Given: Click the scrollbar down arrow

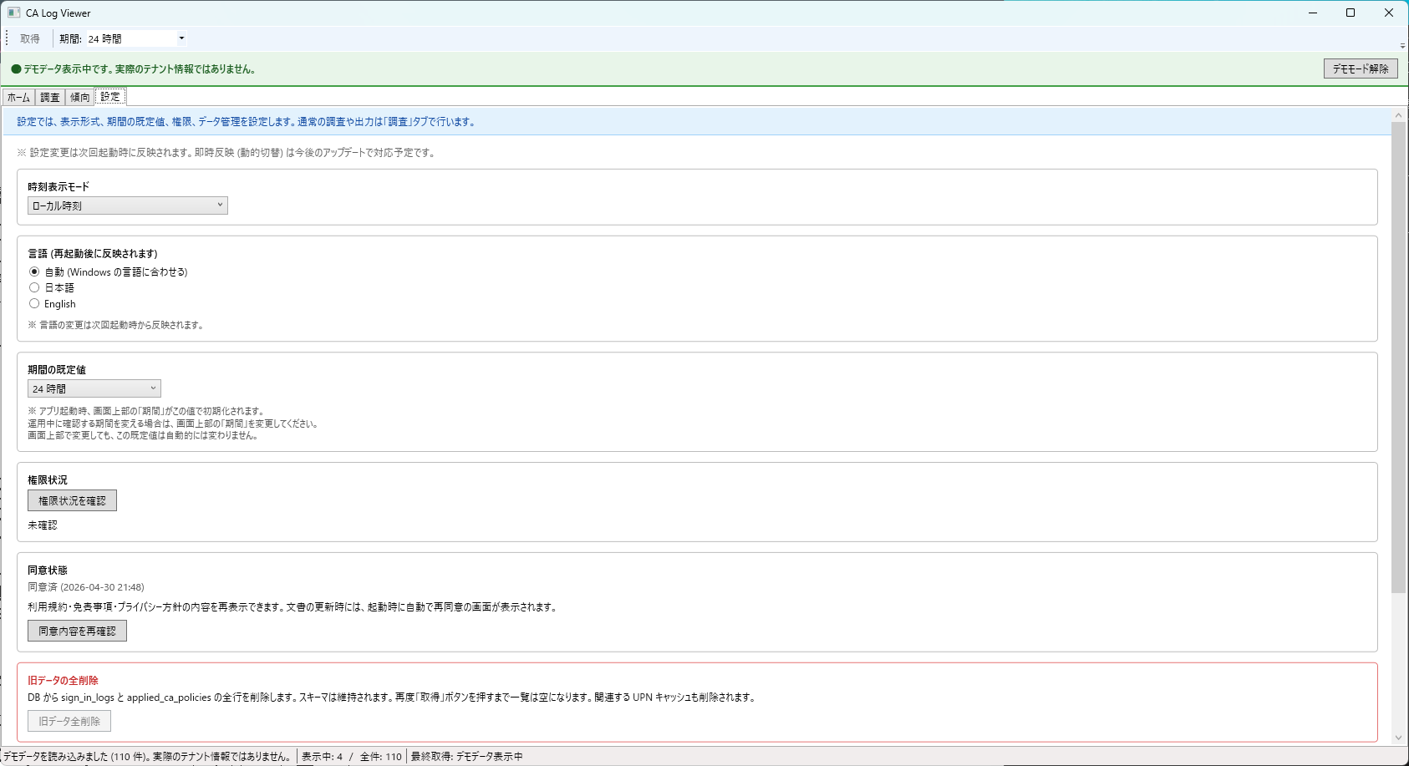Looking at the screenshot, I should click(1398, 738).
